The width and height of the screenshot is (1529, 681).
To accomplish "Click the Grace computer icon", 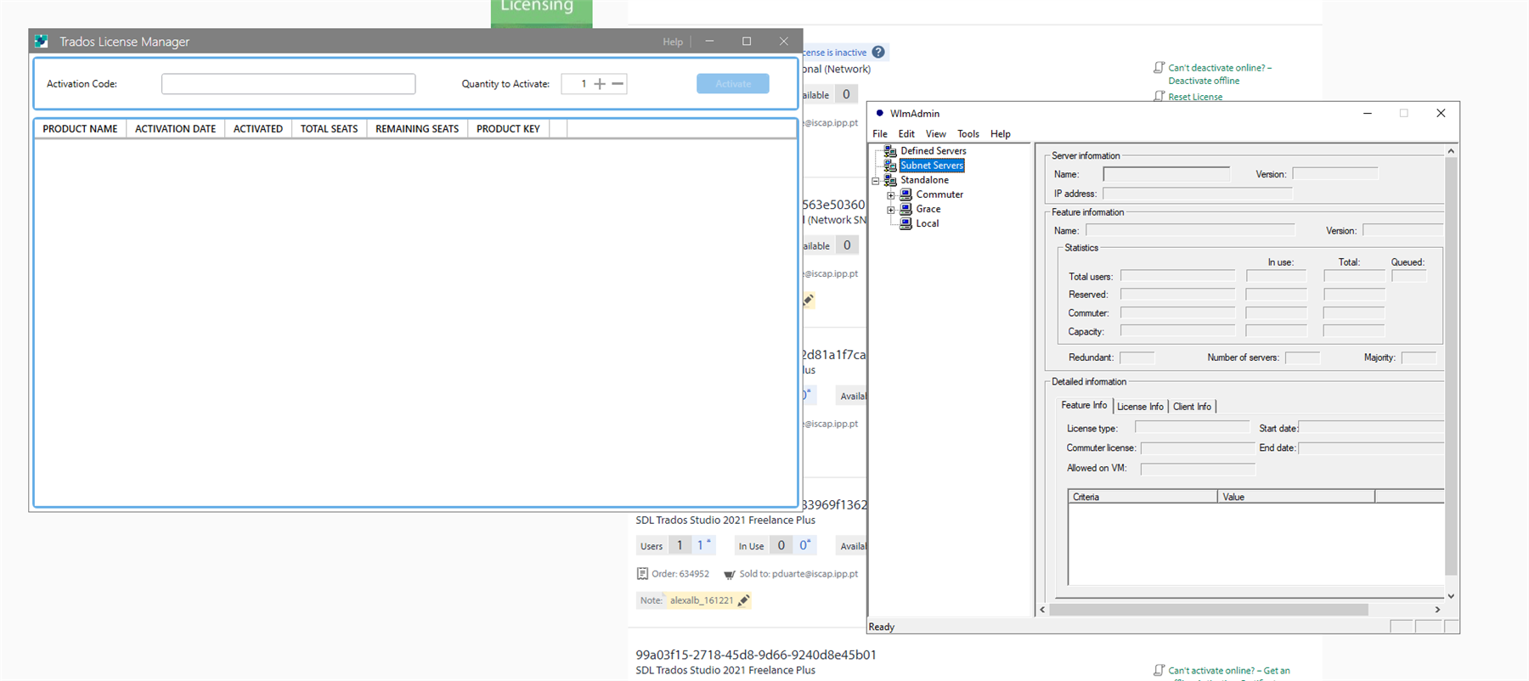I will [x=906, y=209].
